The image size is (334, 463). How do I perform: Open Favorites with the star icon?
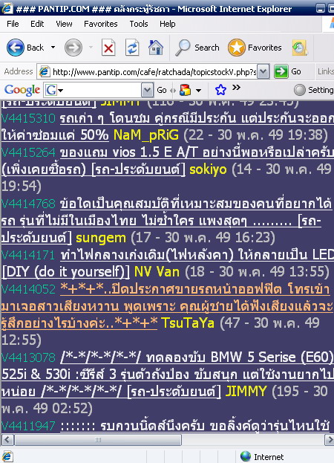click(237, 48)
